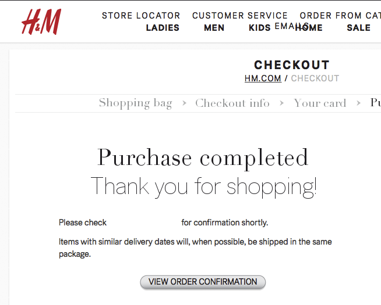Click chevron after Your card step

[x=358, y=103]
